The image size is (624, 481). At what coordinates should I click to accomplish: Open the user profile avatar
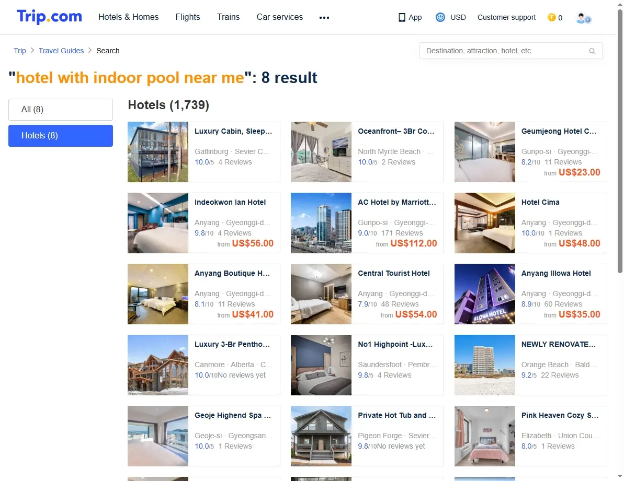click(x=583, y=18)
